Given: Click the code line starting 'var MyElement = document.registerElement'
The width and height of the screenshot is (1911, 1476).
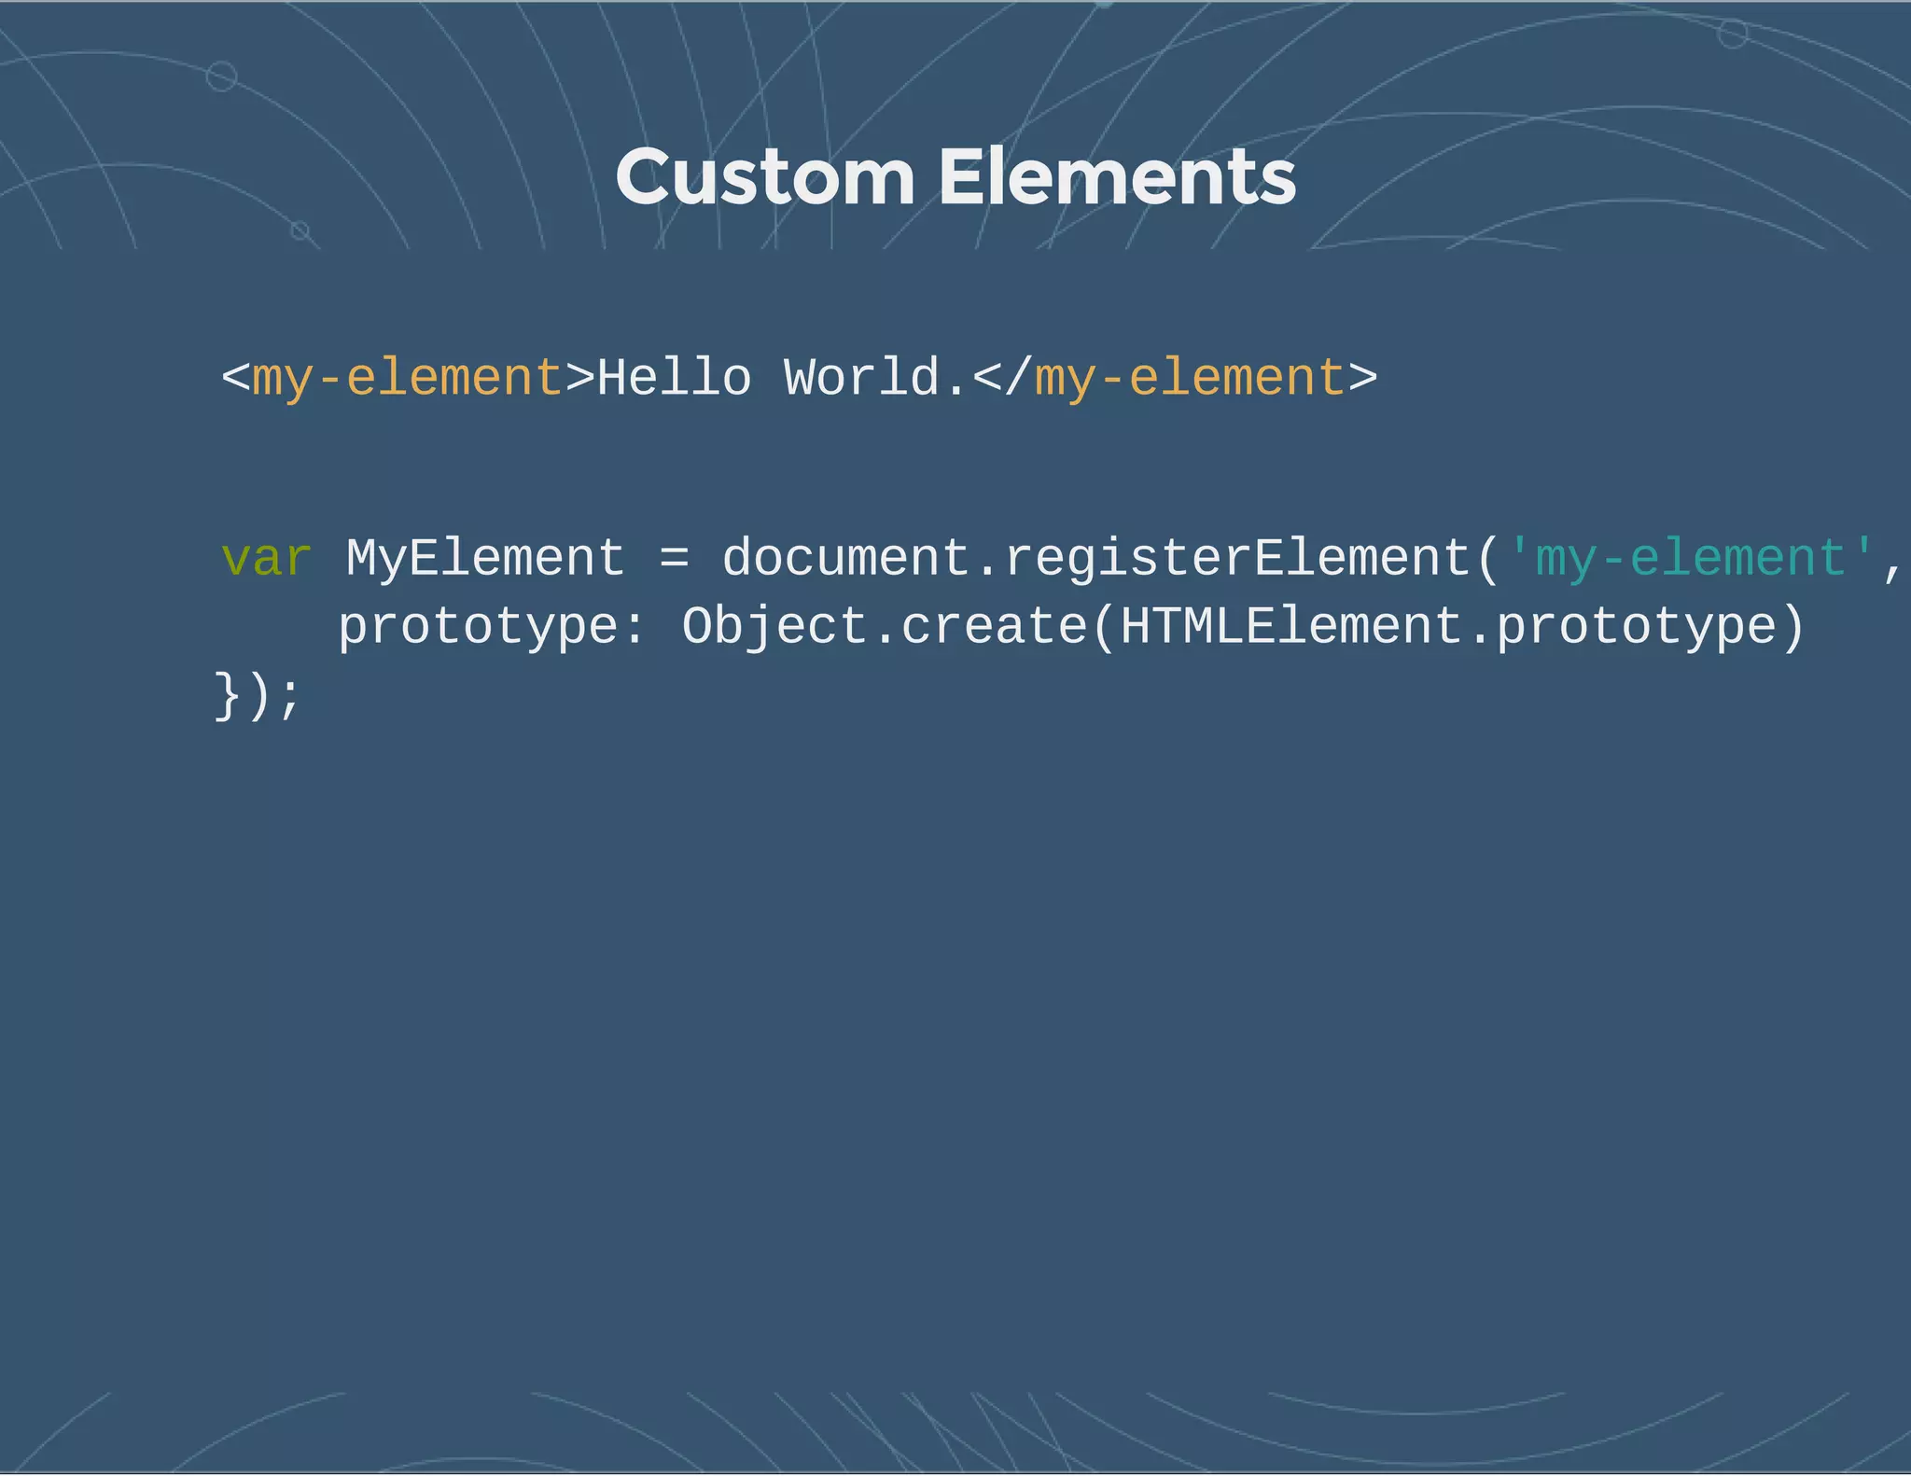Looking at the screenshot, I should (1064, 559).
